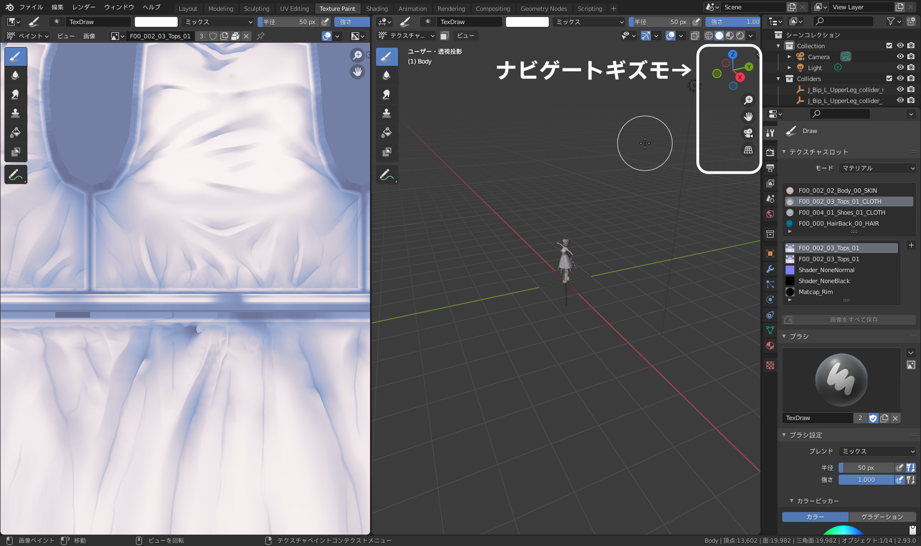Open the レンダー menu

83,7
